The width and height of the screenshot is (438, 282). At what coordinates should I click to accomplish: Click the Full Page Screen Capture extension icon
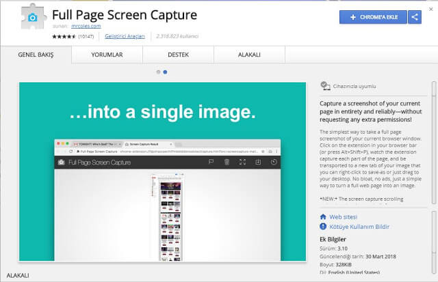[33, 16]
